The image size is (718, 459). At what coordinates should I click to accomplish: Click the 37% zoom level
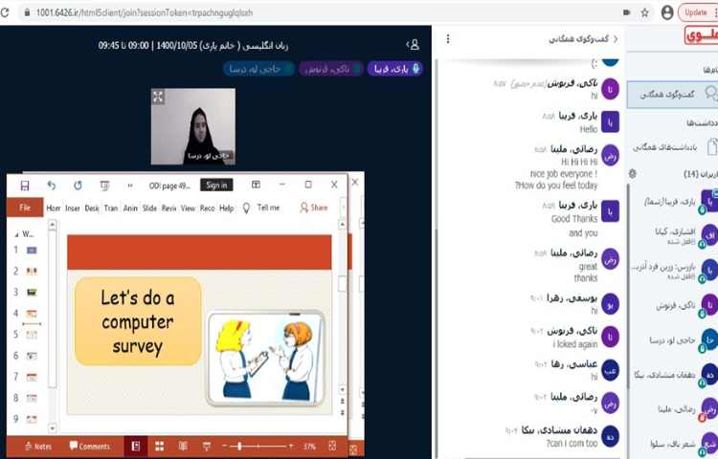[309, 447]
